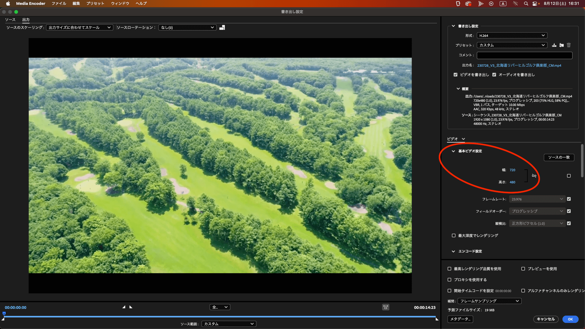585x329 pixels.
Task: Open Spotlight search in menu bar
Action: [526, 4]
